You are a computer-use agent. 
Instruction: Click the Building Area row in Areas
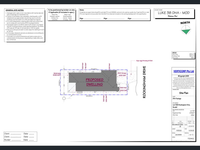point(183,56)
